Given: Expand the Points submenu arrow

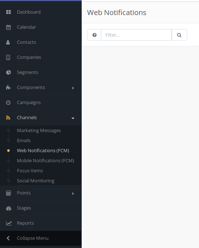Looking at the screenshot, I should [73, 193].
